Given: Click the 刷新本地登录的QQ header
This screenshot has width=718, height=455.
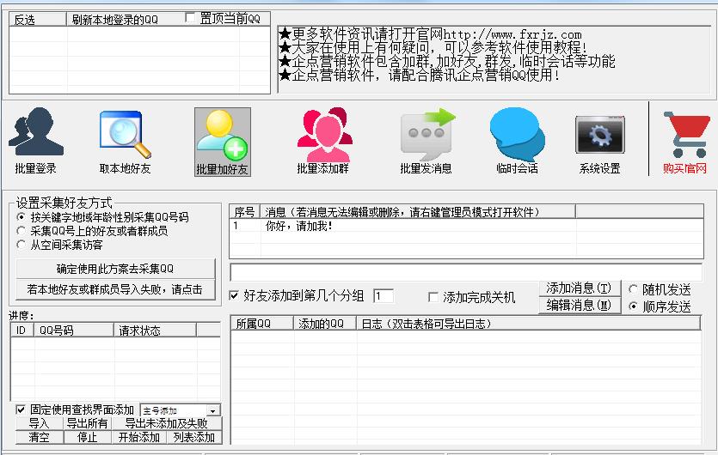Looking at the screenshot, I should pos(124,20).
